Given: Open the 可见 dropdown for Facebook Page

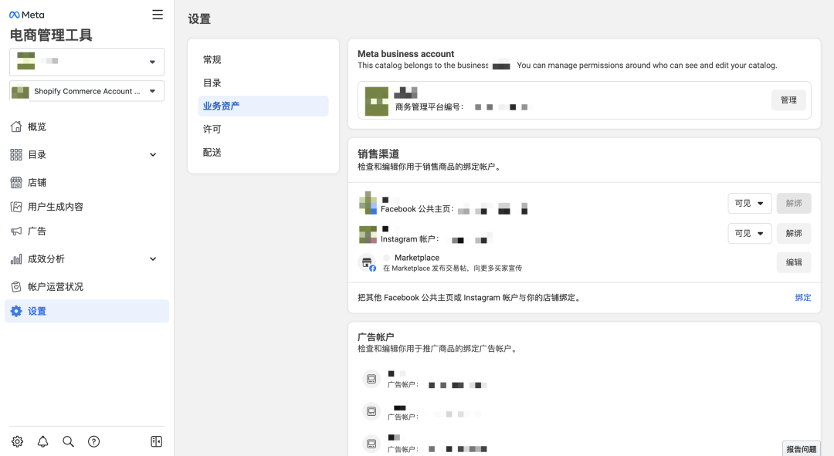Looking at the screenshot, I should (749, 203).
